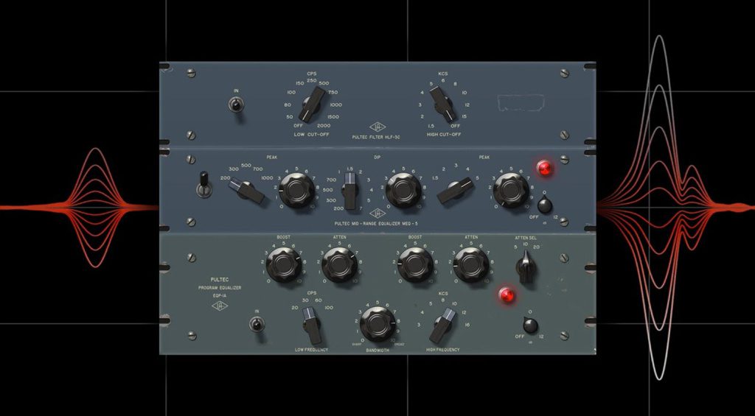The width and height of the screenshot is (755, 416).
Task: Click the MEQ-5 low Peak frequency selector
Action: click(246, 190)
